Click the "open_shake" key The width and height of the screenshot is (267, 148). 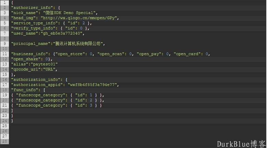click(x=26, y=59)
